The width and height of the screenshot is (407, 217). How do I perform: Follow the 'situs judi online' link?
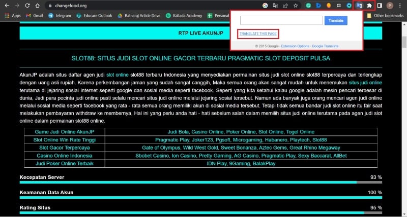[365, 83]
